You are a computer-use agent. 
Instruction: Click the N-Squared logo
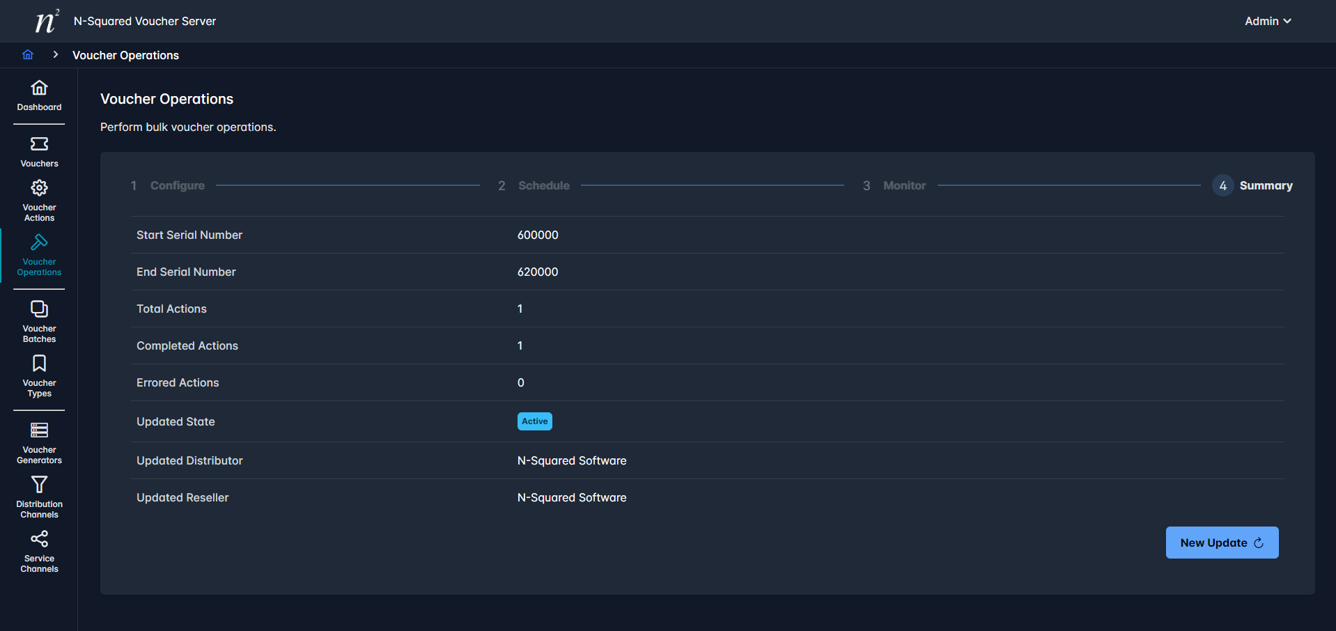tap(47, 22)
